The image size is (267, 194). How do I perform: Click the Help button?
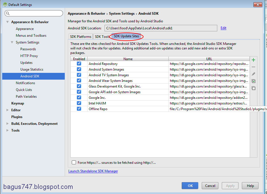pyautogui.click(x=250, y=186)
